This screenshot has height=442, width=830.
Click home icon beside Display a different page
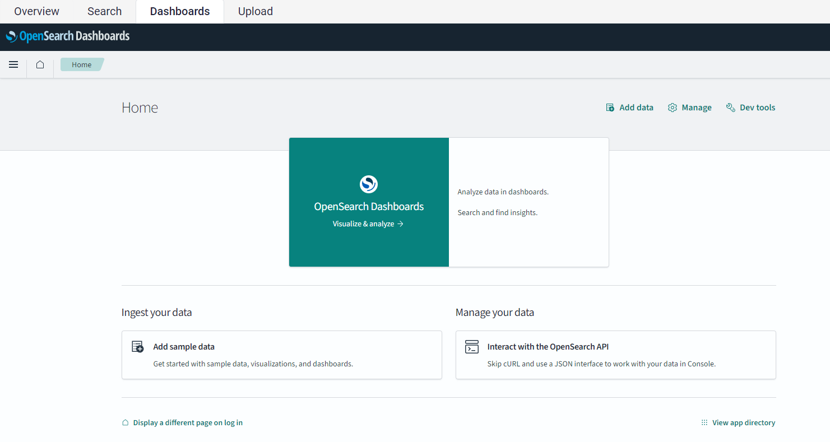tap(126, 423)
